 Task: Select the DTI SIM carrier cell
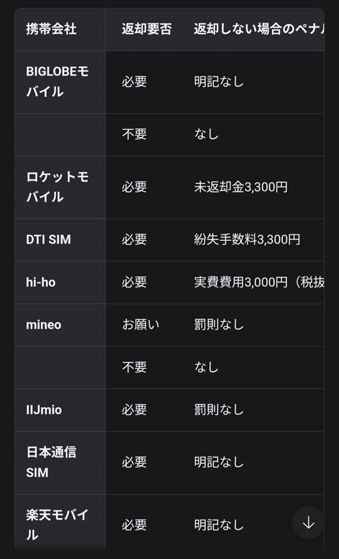pos(49,240)
